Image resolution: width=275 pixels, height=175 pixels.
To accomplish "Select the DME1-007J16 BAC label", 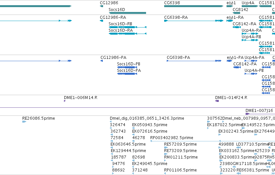I will pos(259,111).
